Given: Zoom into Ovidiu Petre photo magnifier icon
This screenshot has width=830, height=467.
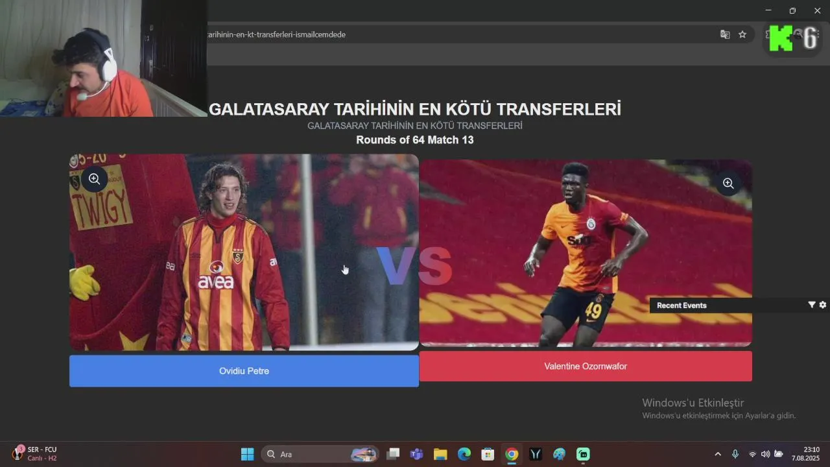Looking at the screenshot, I should 95,179.
